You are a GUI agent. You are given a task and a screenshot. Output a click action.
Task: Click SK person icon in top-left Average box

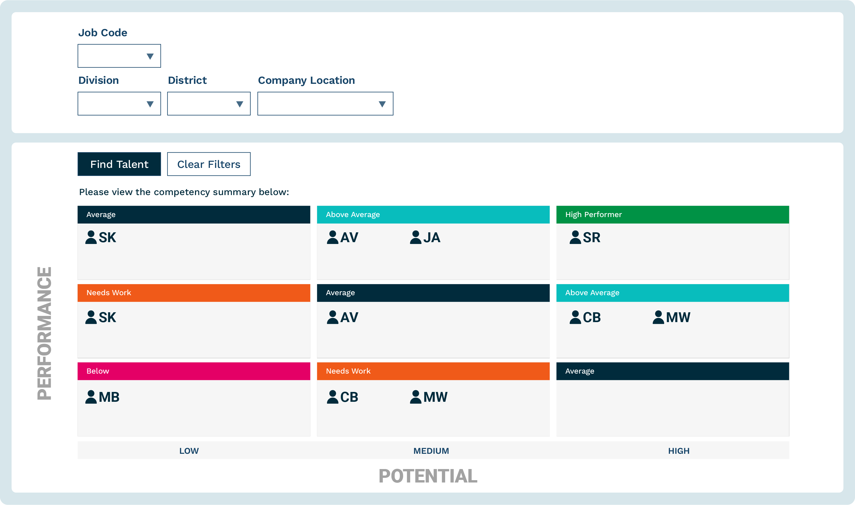point(91,237)
